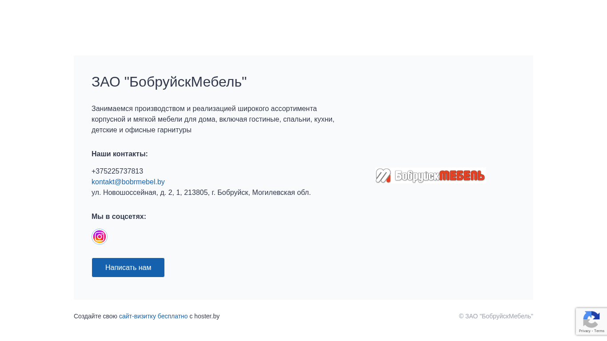607x341 pixels.
Task: Open the kontakt@bobrmebel.by email link
Action: [x=128, y=182]
